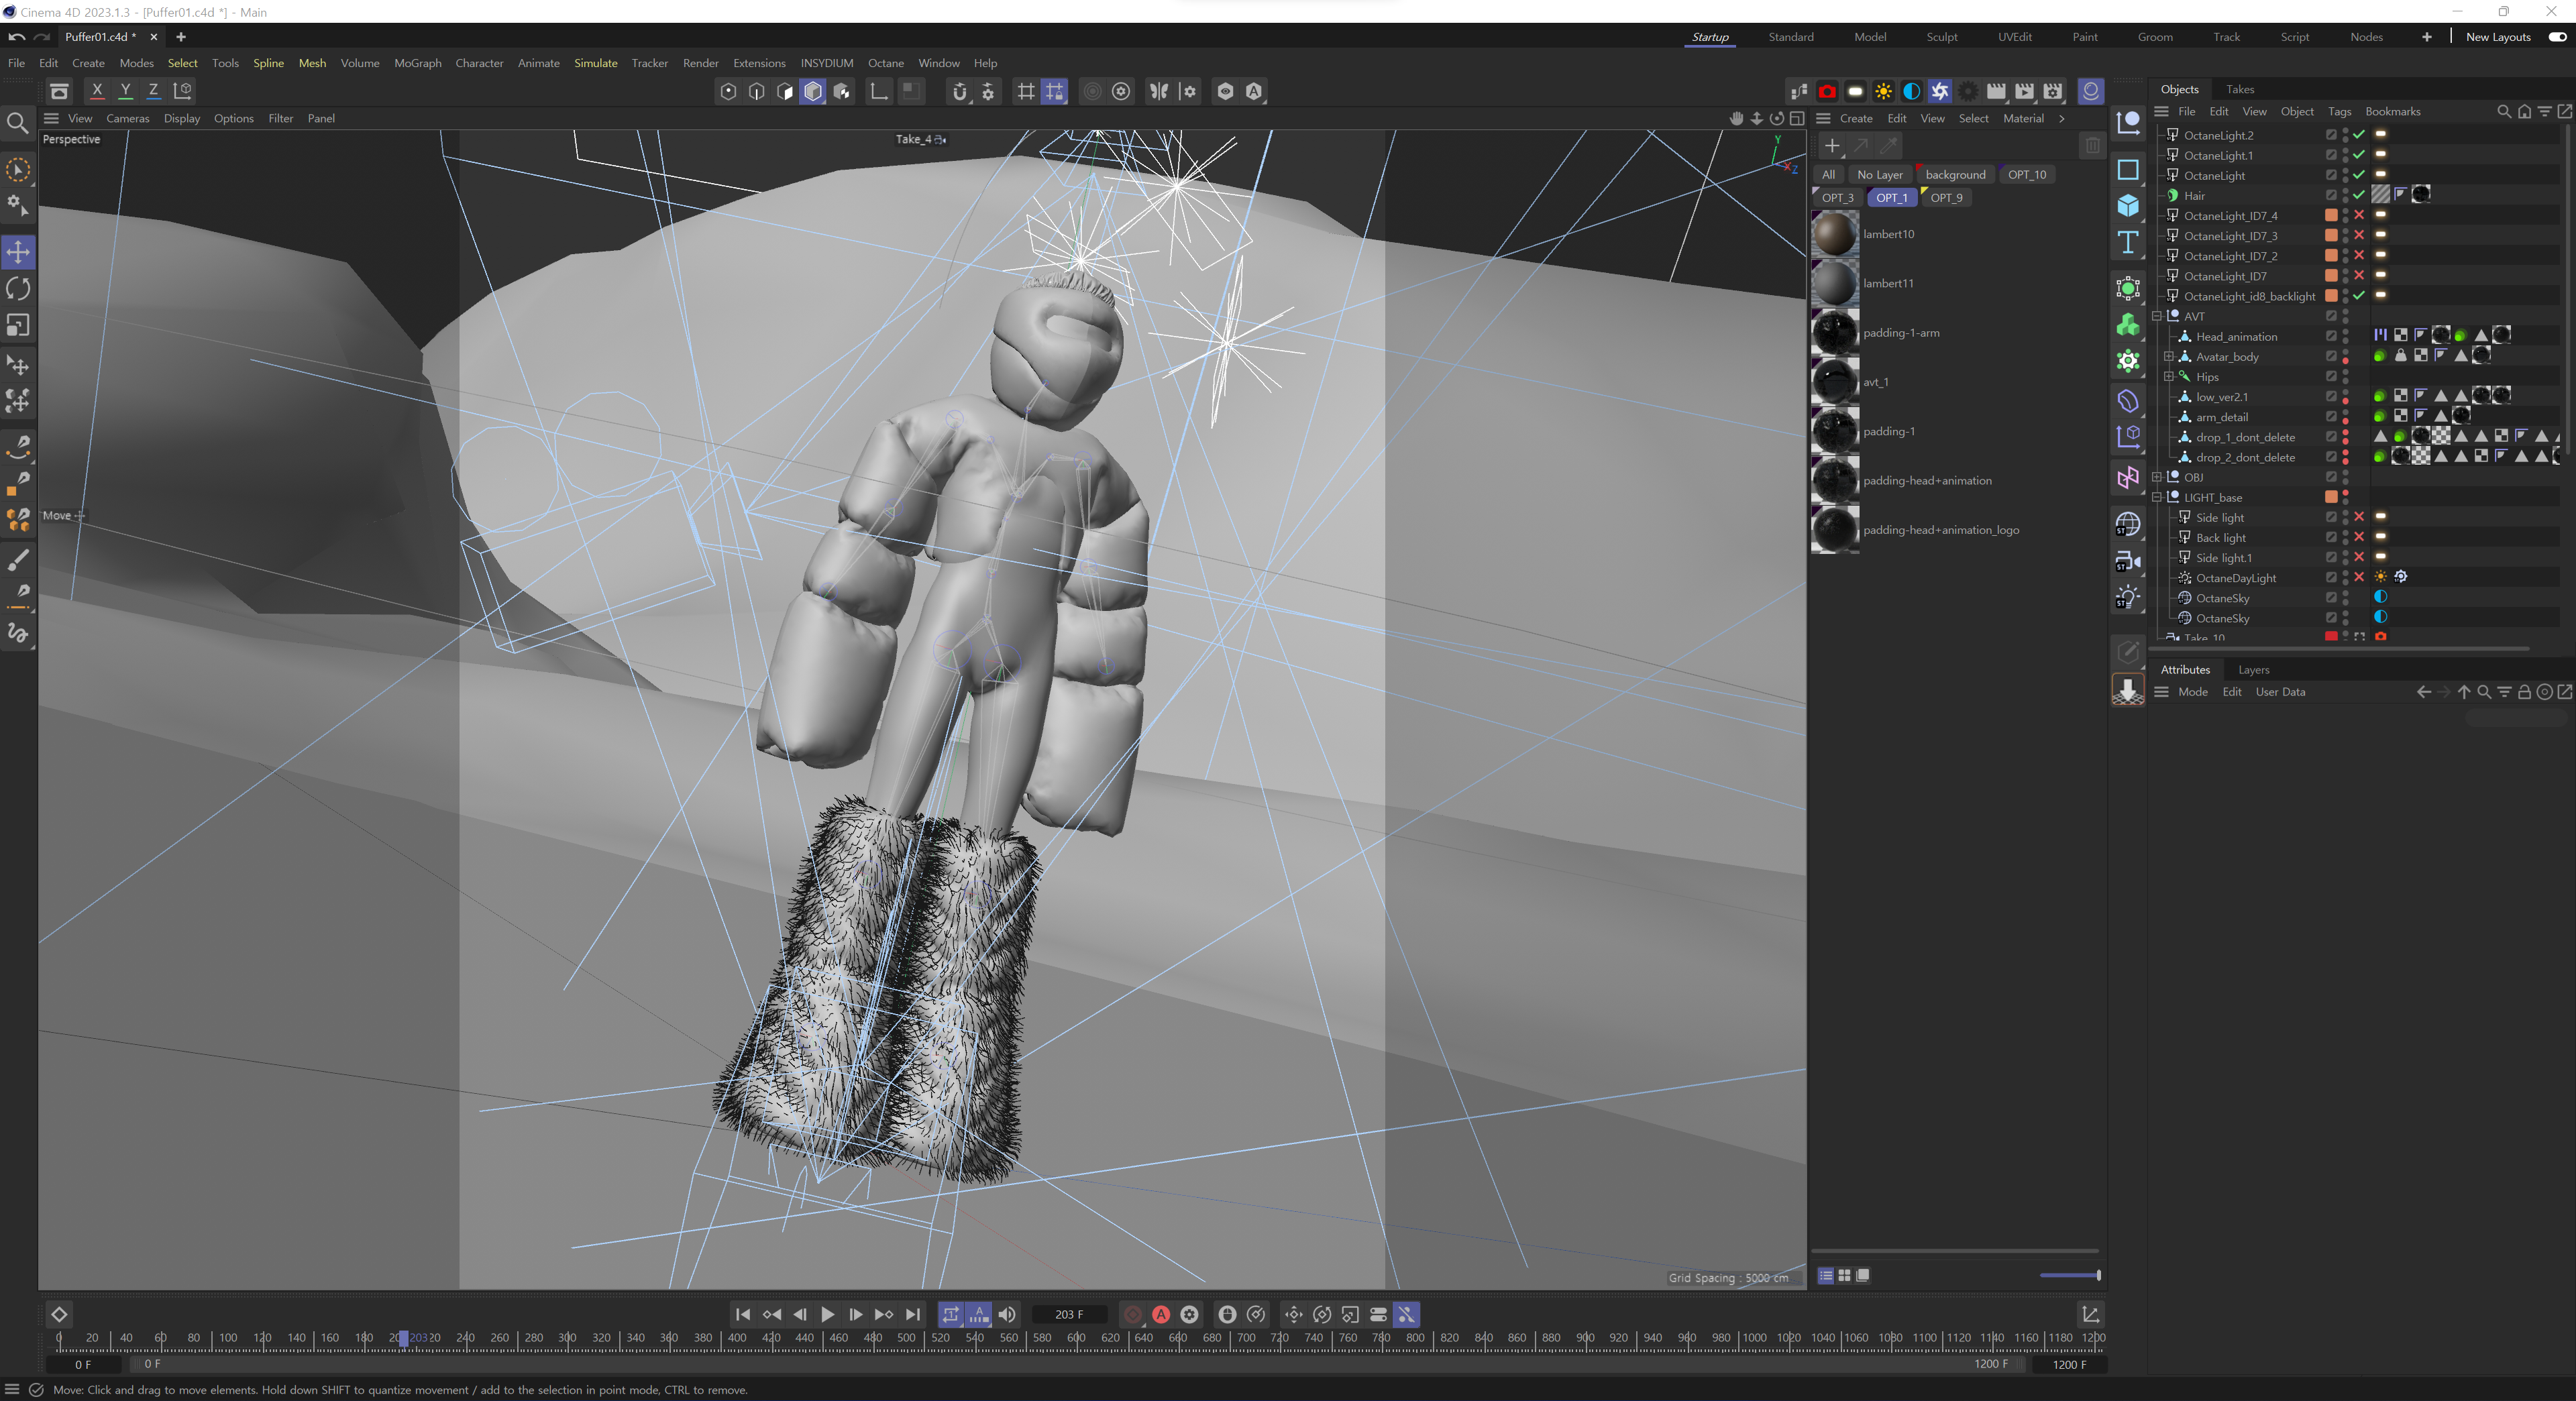Viewport: 2576px width, 1401px height.
Task: Click the autokeying record button
Action: coord(1161,1314)
